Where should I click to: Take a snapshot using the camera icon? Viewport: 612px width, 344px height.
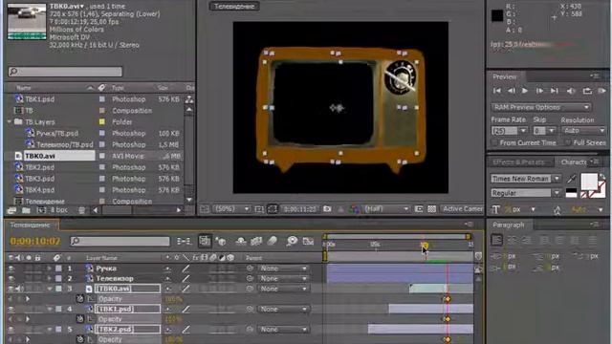(327, 209)
